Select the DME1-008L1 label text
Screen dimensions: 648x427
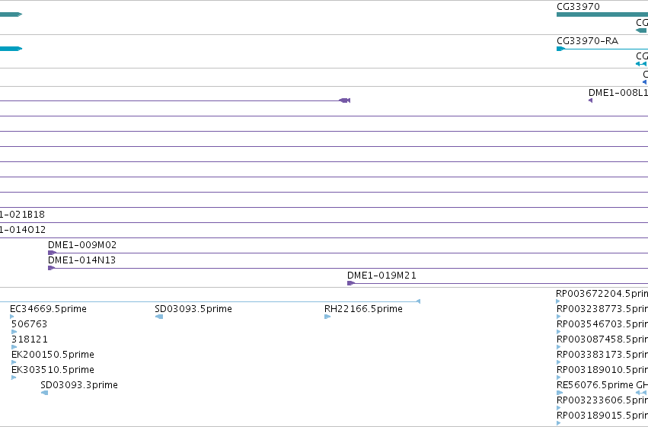(x=618, y=93)
